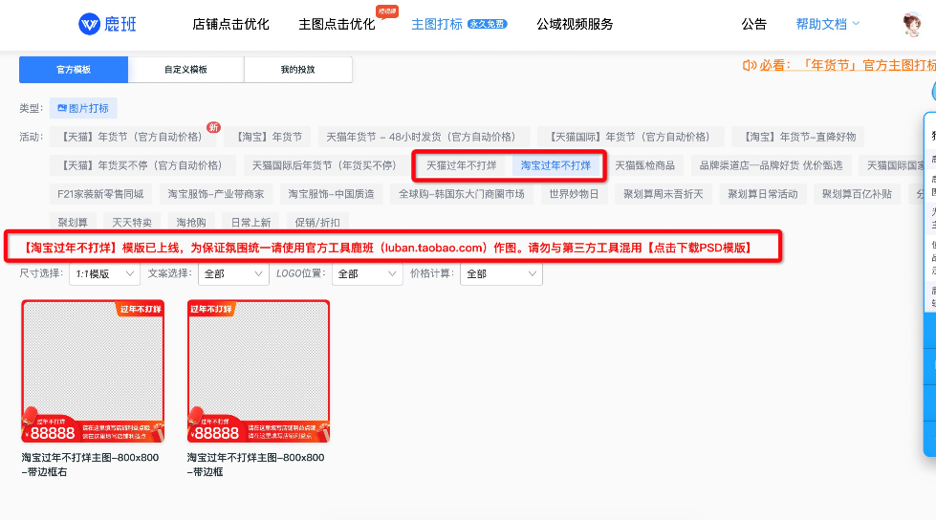The image size is (936, 520).
Task: Click the 鹿班 logo icon
Action: 89,24
